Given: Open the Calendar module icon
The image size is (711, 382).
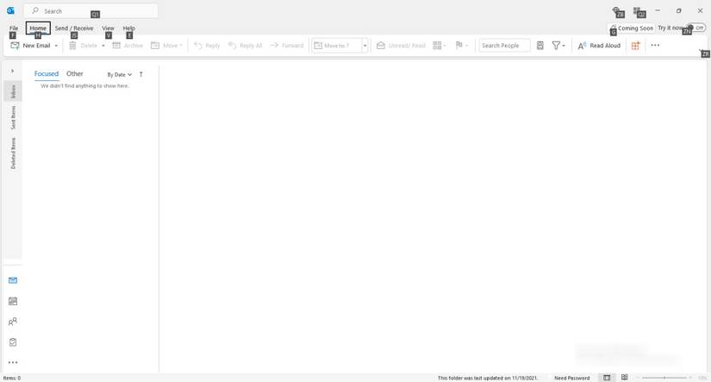Looking at the screenshot, I should 13,301.
